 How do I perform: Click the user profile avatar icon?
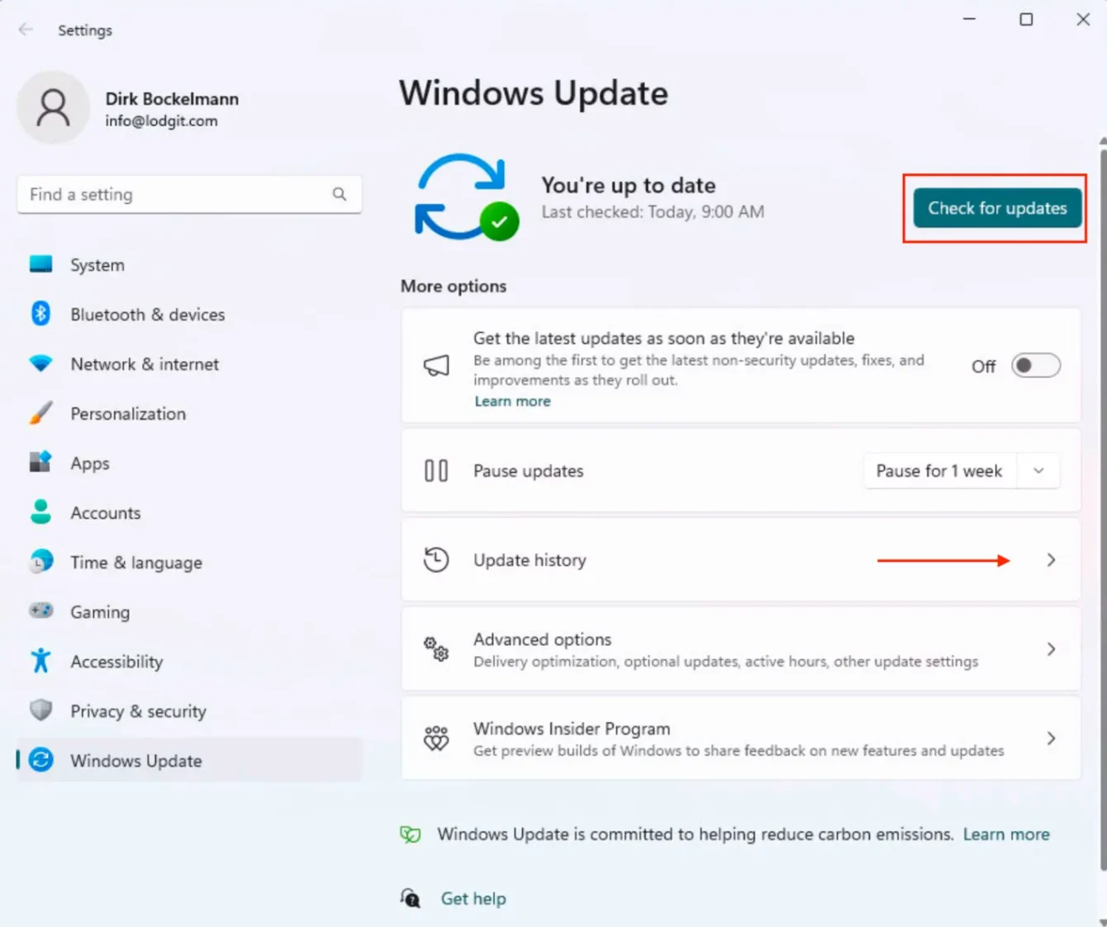click(54, 107)
